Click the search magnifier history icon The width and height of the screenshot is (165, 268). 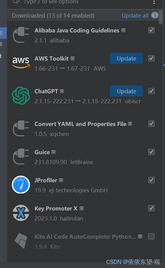[16, 2]
